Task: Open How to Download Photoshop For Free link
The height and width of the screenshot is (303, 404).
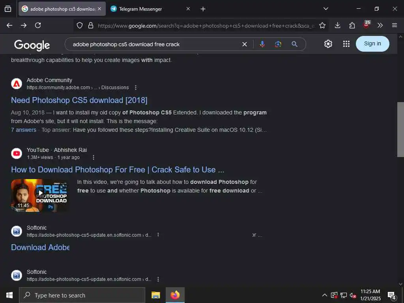Action: (x=118, y=170)
